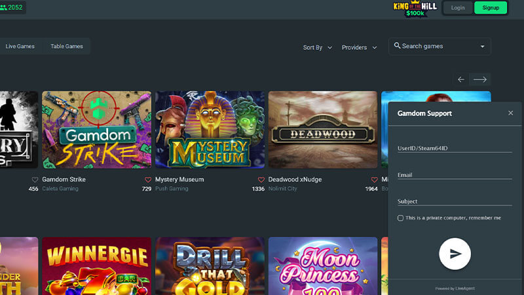Switch to the Table Games tab
The height and width of the screenshot is (295, 524).
click(67, 47)
